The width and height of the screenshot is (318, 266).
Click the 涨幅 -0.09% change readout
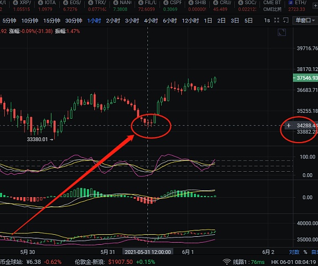click(x=31, y=31)
